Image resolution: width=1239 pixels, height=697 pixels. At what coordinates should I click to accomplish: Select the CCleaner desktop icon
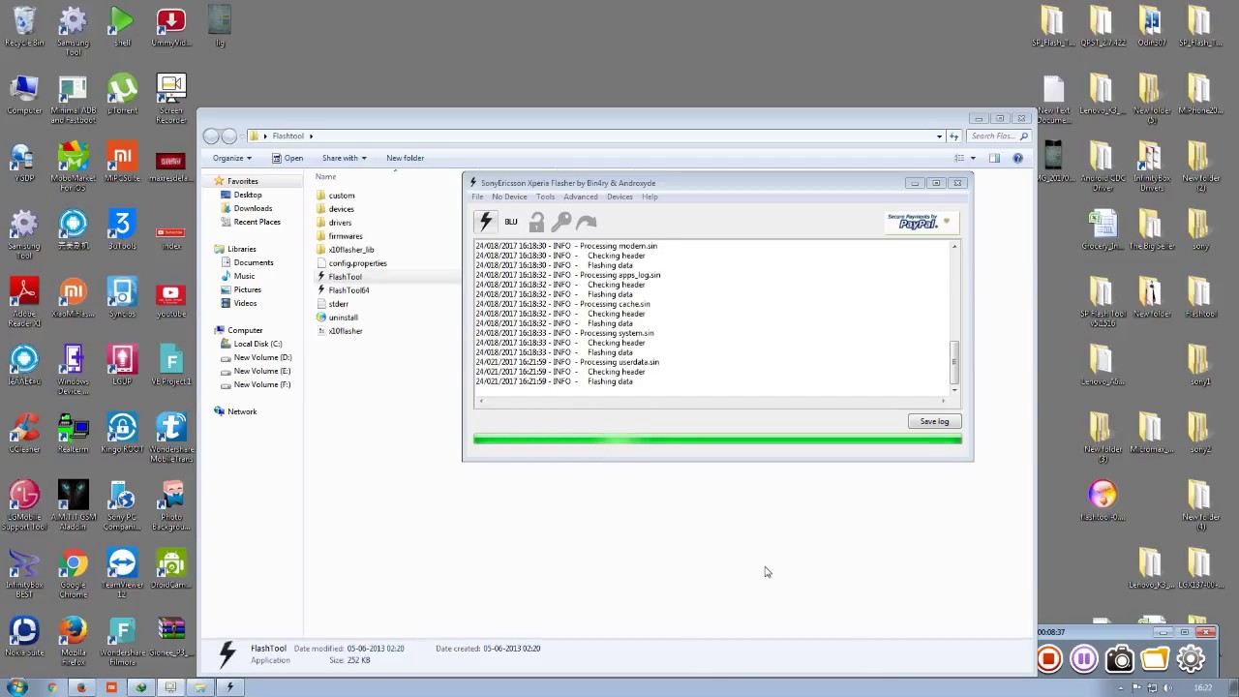(24, 434)
